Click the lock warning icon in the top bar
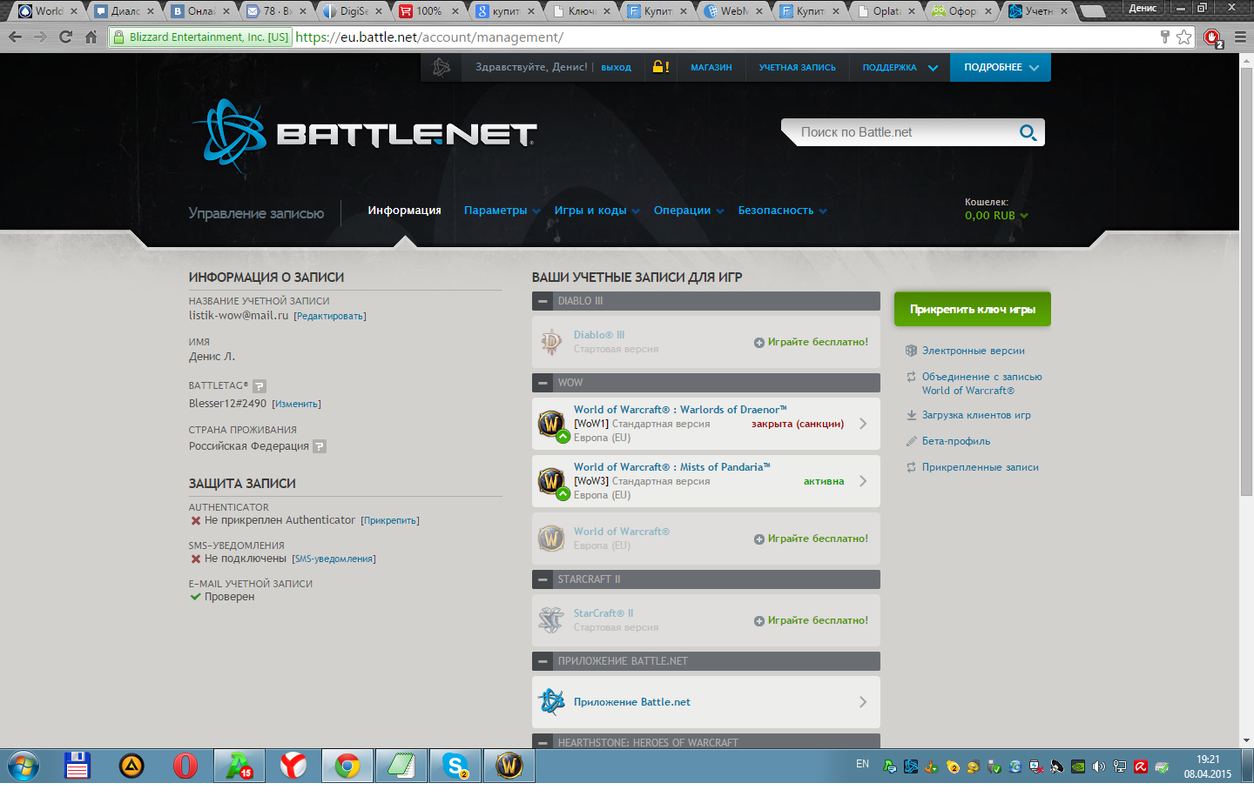The height and width of the screenshot is (810, 1254). pyautogui.click(x=661, y=67)
